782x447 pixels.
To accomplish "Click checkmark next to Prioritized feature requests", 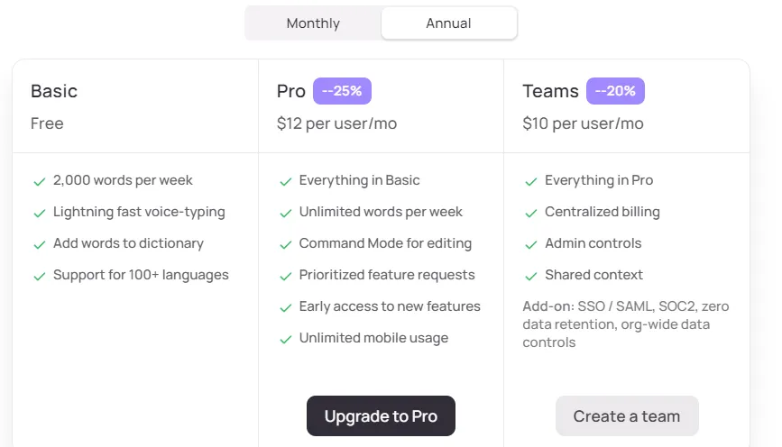I will [x=286, y=276].
